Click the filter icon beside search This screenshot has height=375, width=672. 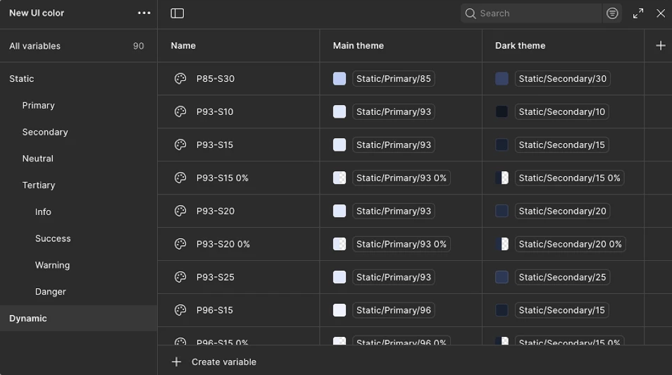tap(613, 13)
